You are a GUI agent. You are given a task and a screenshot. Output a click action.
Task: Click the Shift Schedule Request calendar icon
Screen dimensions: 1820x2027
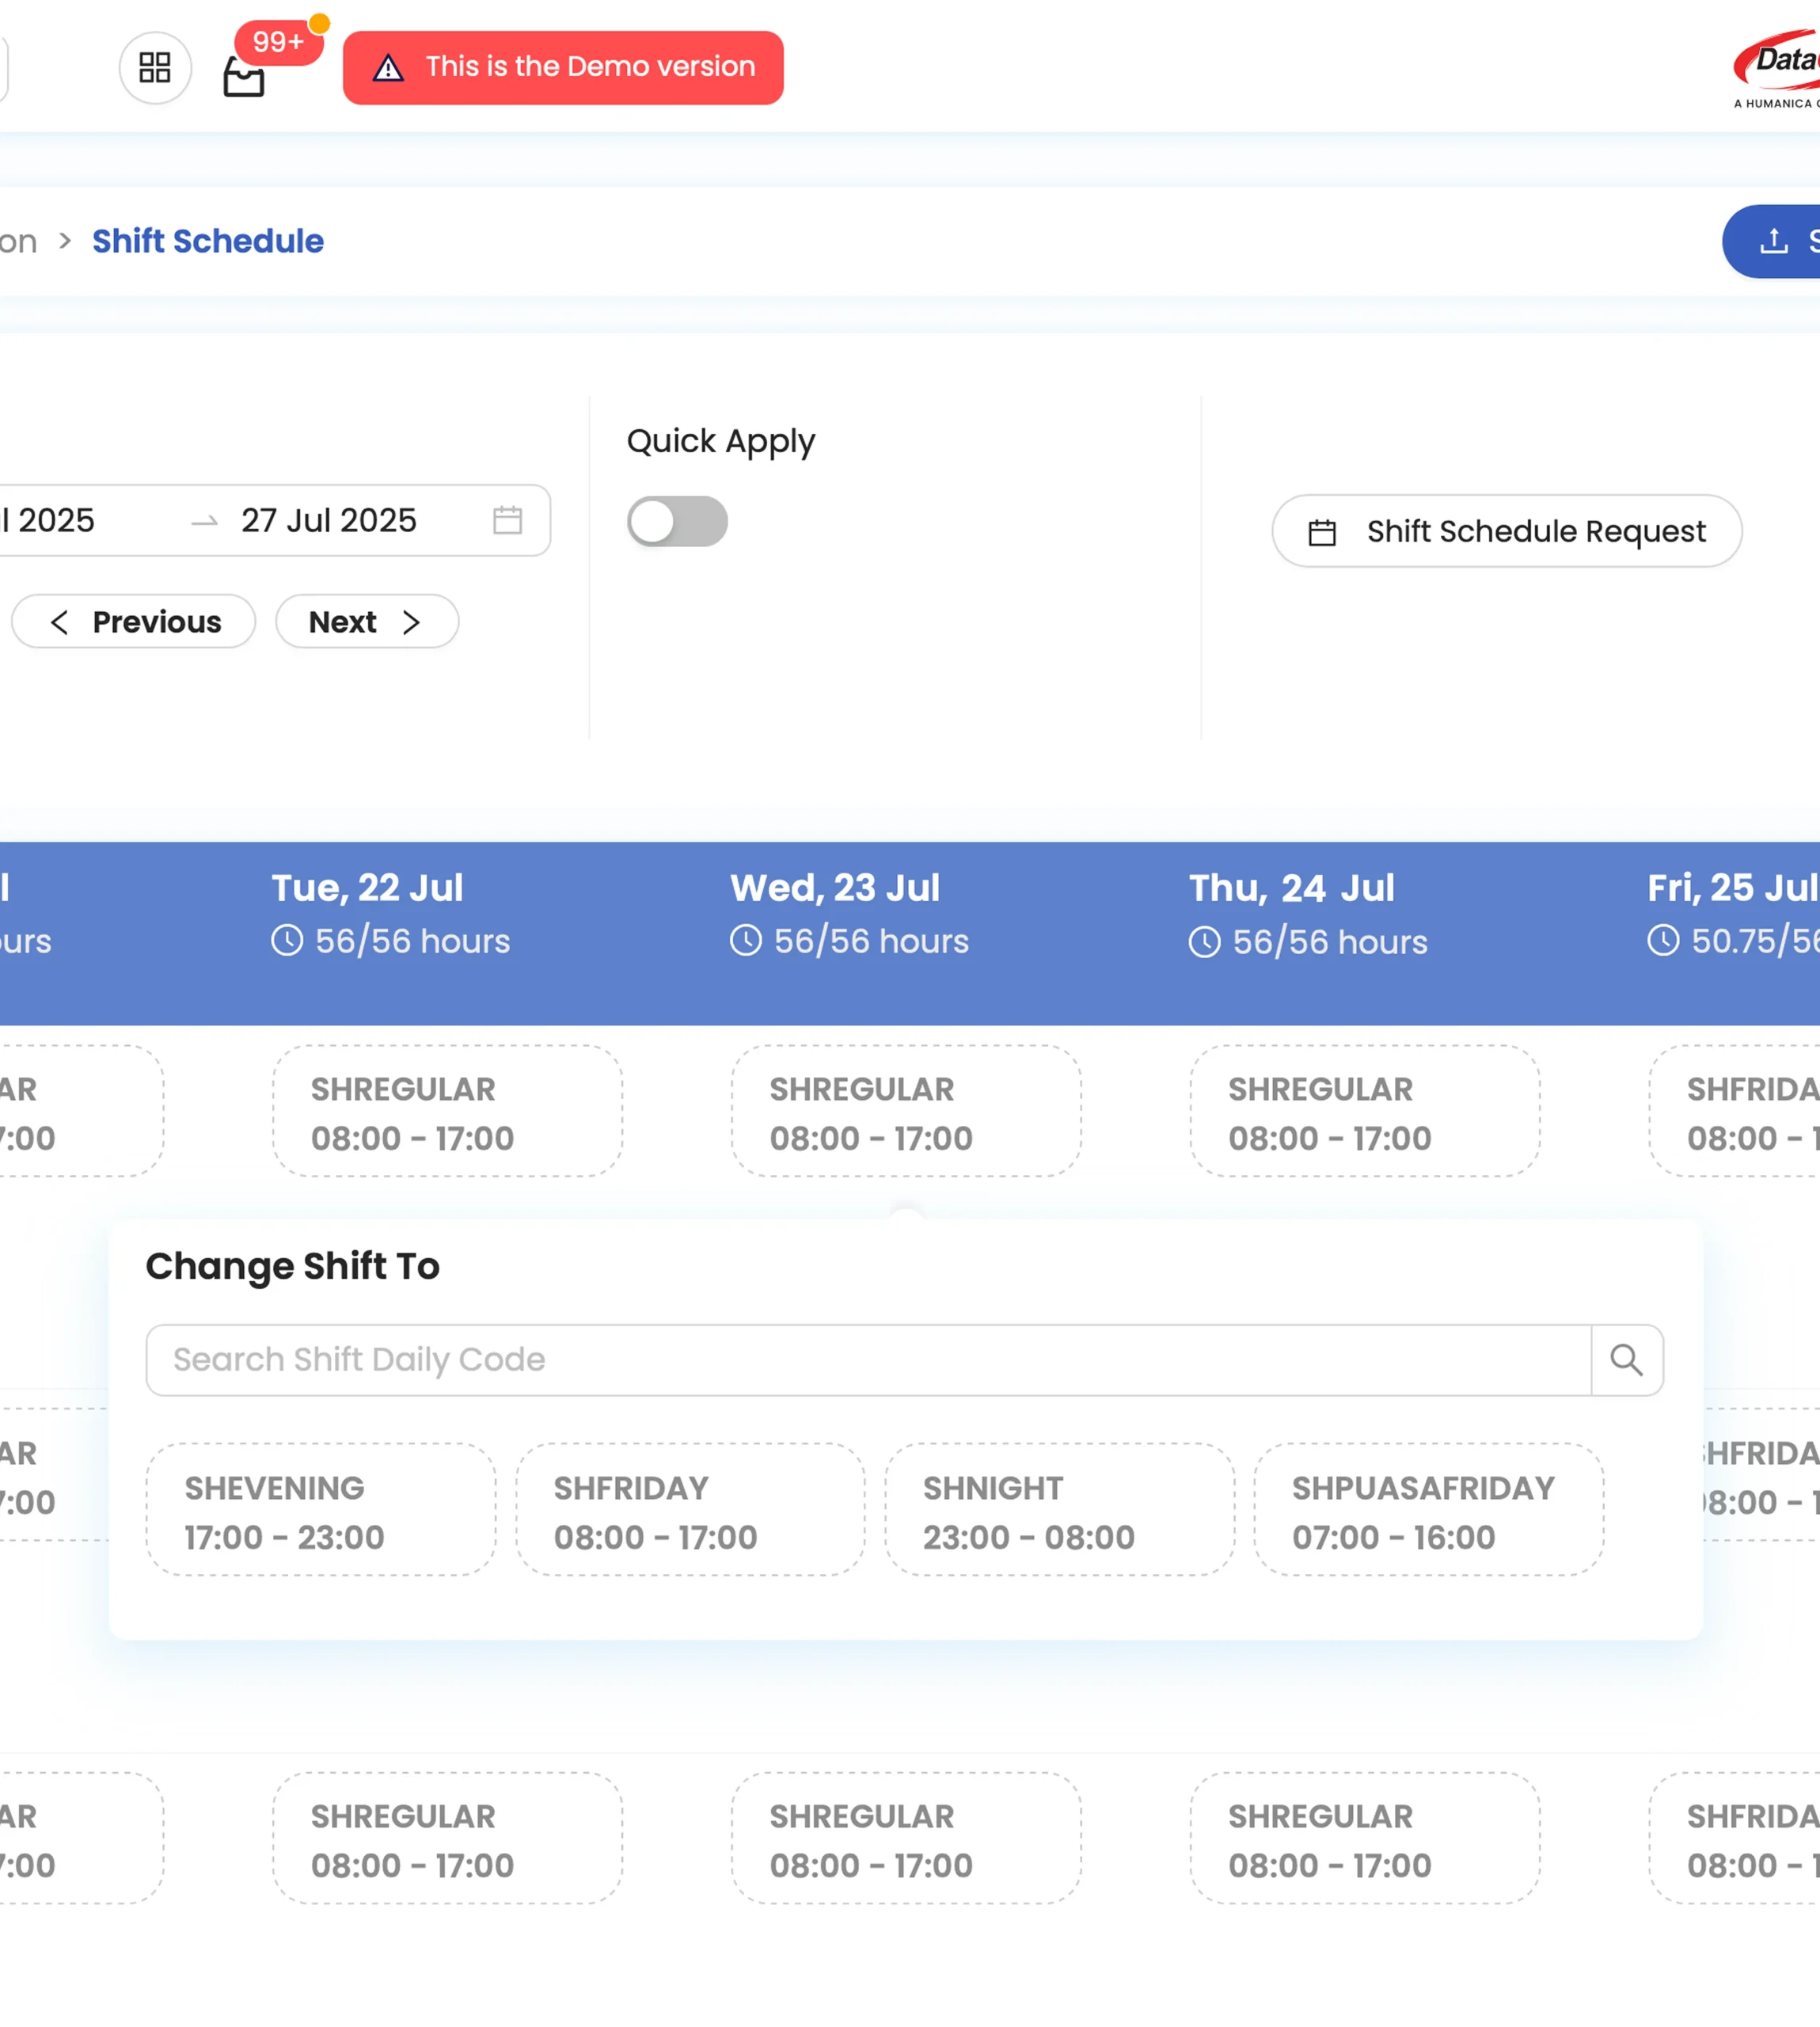[x=1322, y=532]
